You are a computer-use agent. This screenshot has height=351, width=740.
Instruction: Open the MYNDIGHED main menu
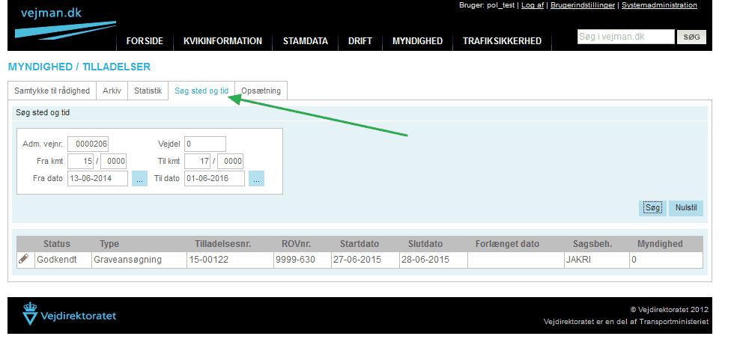pos(417,41)
